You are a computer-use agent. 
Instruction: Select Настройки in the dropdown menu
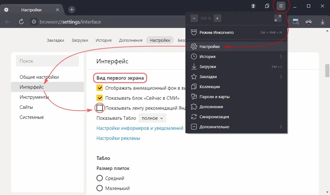236,46
